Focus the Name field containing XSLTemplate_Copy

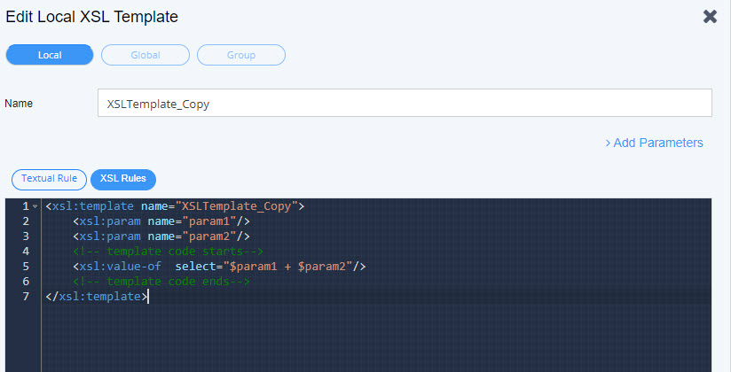click(404, 104)
